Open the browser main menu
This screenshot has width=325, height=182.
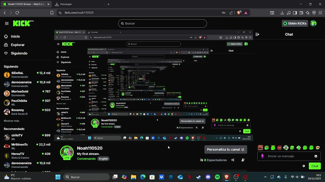pos(320,13)
